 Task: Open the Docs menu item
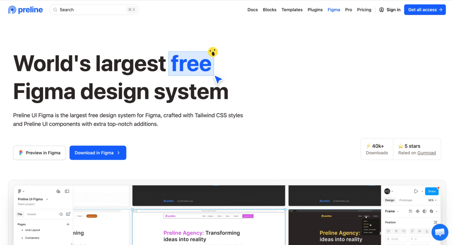[253, 10]
